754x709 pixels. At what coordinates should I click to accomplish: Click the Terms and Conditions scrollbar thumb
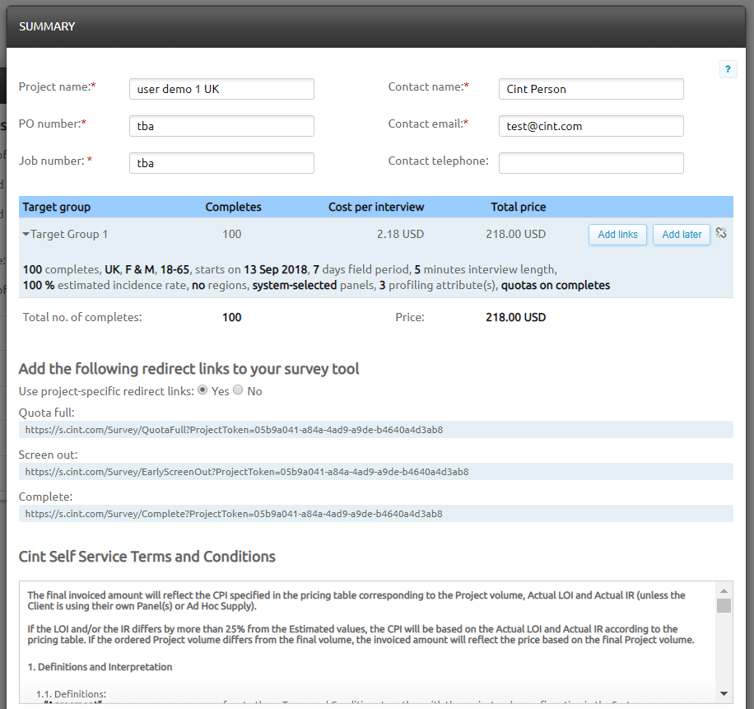724,606
